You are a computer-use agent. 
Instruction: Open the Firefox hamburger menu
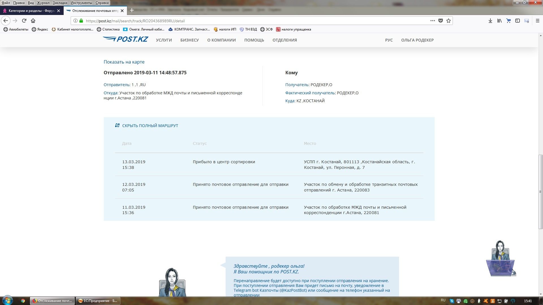538,21
